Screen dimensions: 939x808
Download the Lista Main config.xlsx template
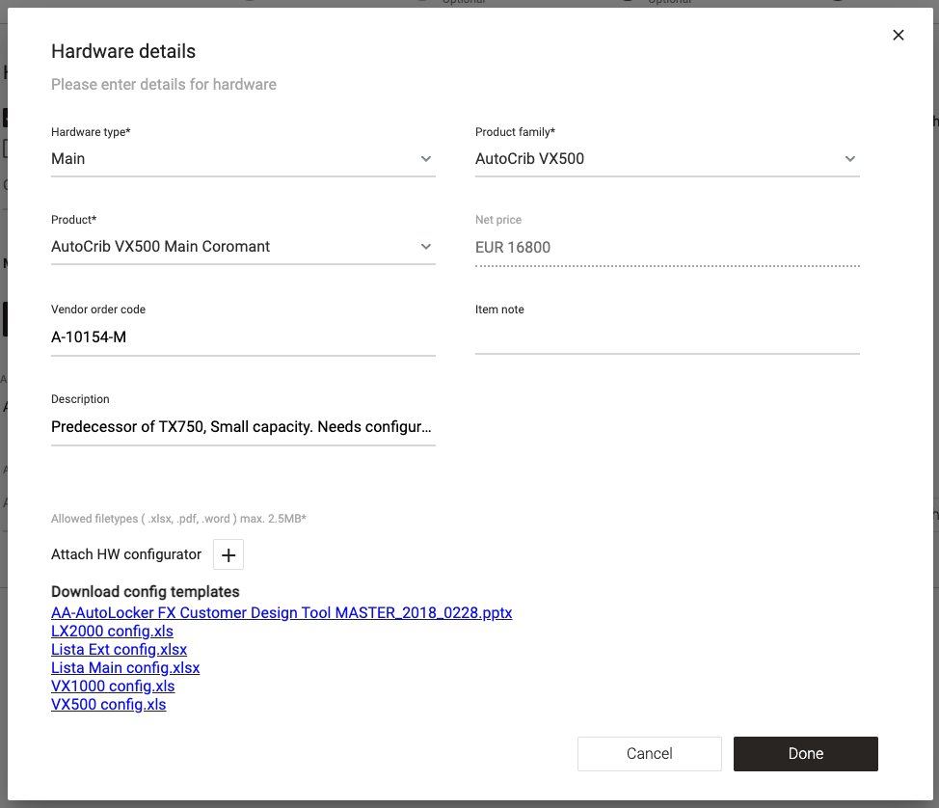[x=125, y=668]
